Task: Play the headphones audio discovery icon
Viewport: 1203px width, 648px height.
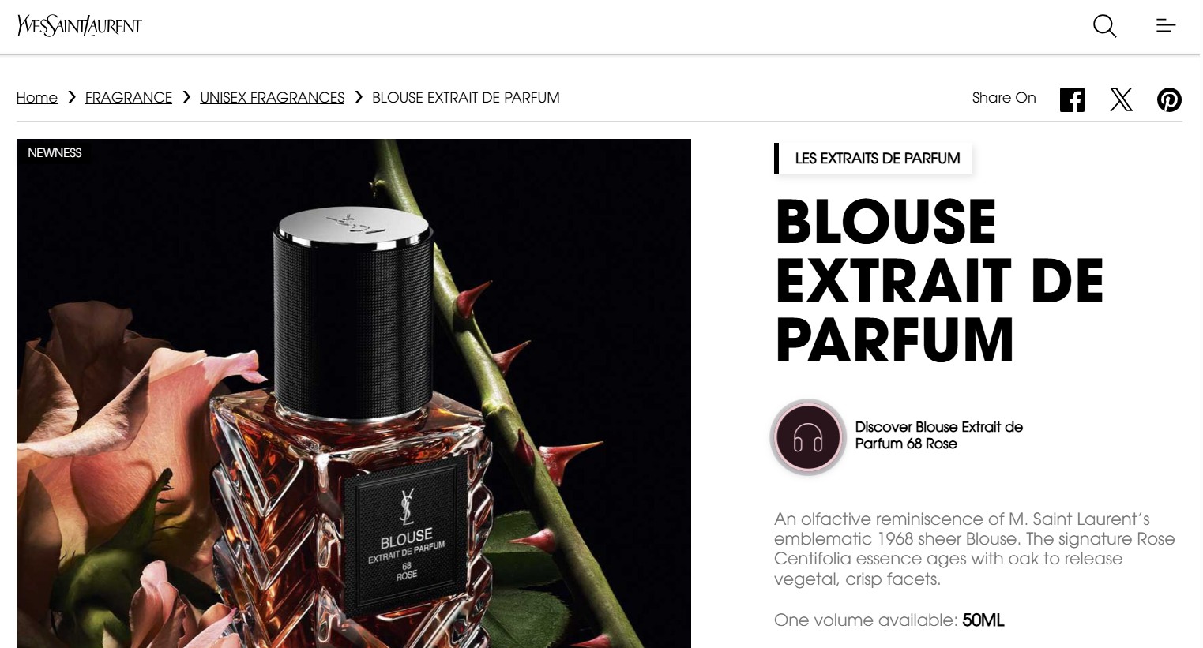Action: [808, 436]
